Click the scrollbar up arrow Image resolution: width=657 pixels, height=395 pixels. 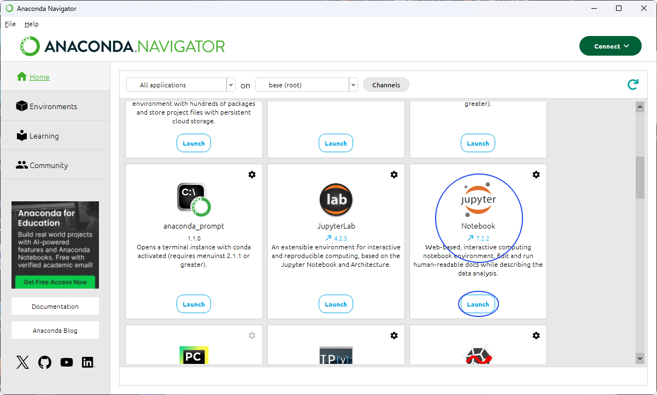pos(640,107)
